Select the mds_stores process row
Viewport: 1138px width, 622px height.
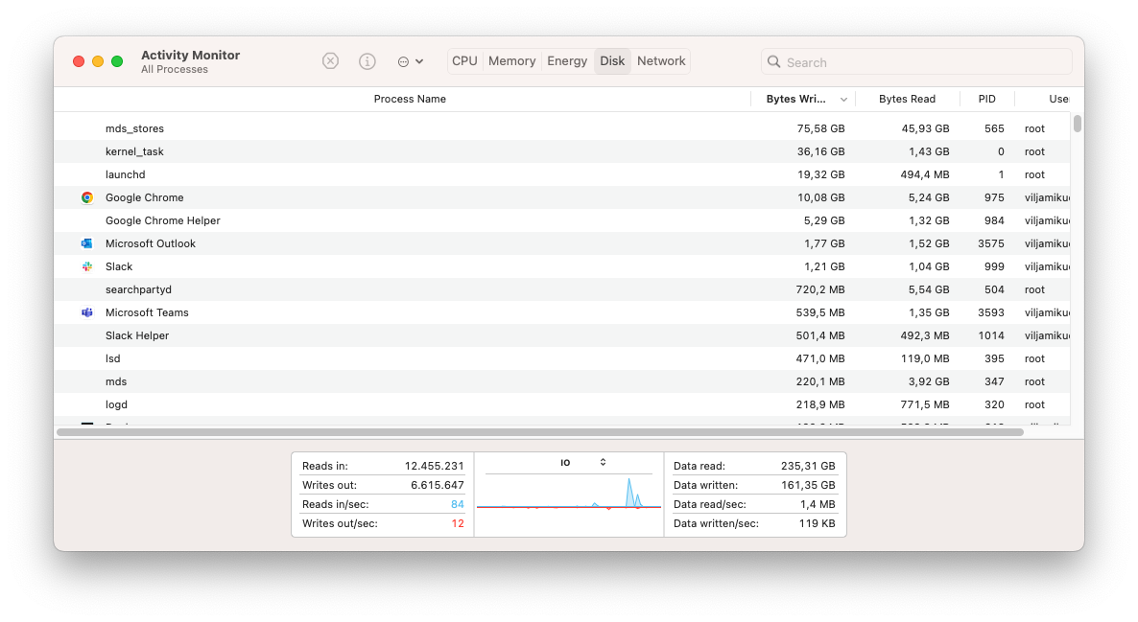click(x=562, y=129)
